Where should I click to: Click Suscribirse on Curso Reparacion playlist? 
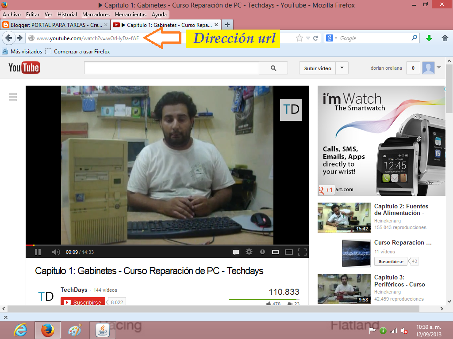point(391,261)
